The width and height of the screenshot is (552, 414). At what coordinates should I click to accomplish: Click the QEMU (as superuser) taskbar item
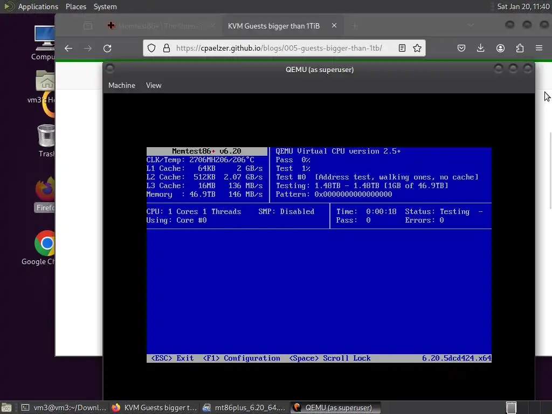click(x=336, y=408)
